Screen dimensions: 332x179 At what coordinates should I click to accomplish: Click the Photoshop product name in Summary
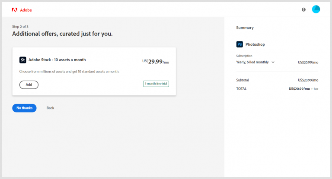pyautogui.click(x=255, y=44)
